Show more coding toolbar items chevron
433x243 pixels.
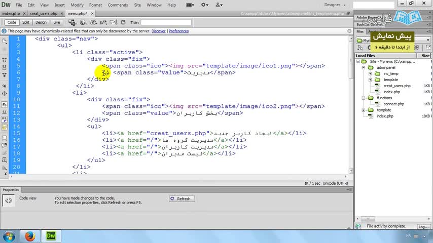coord(5,174)
